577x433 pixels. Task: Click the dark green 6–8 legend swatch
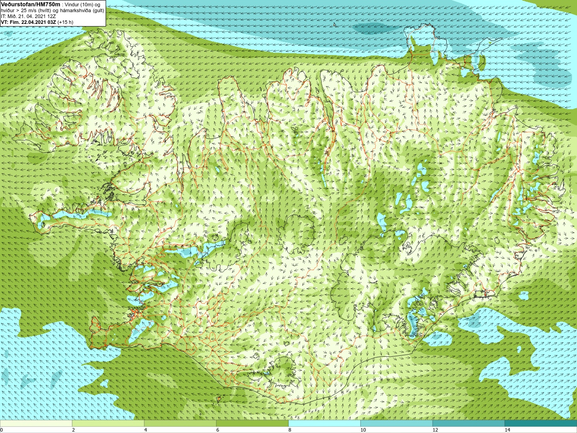(x=252, y=424)
